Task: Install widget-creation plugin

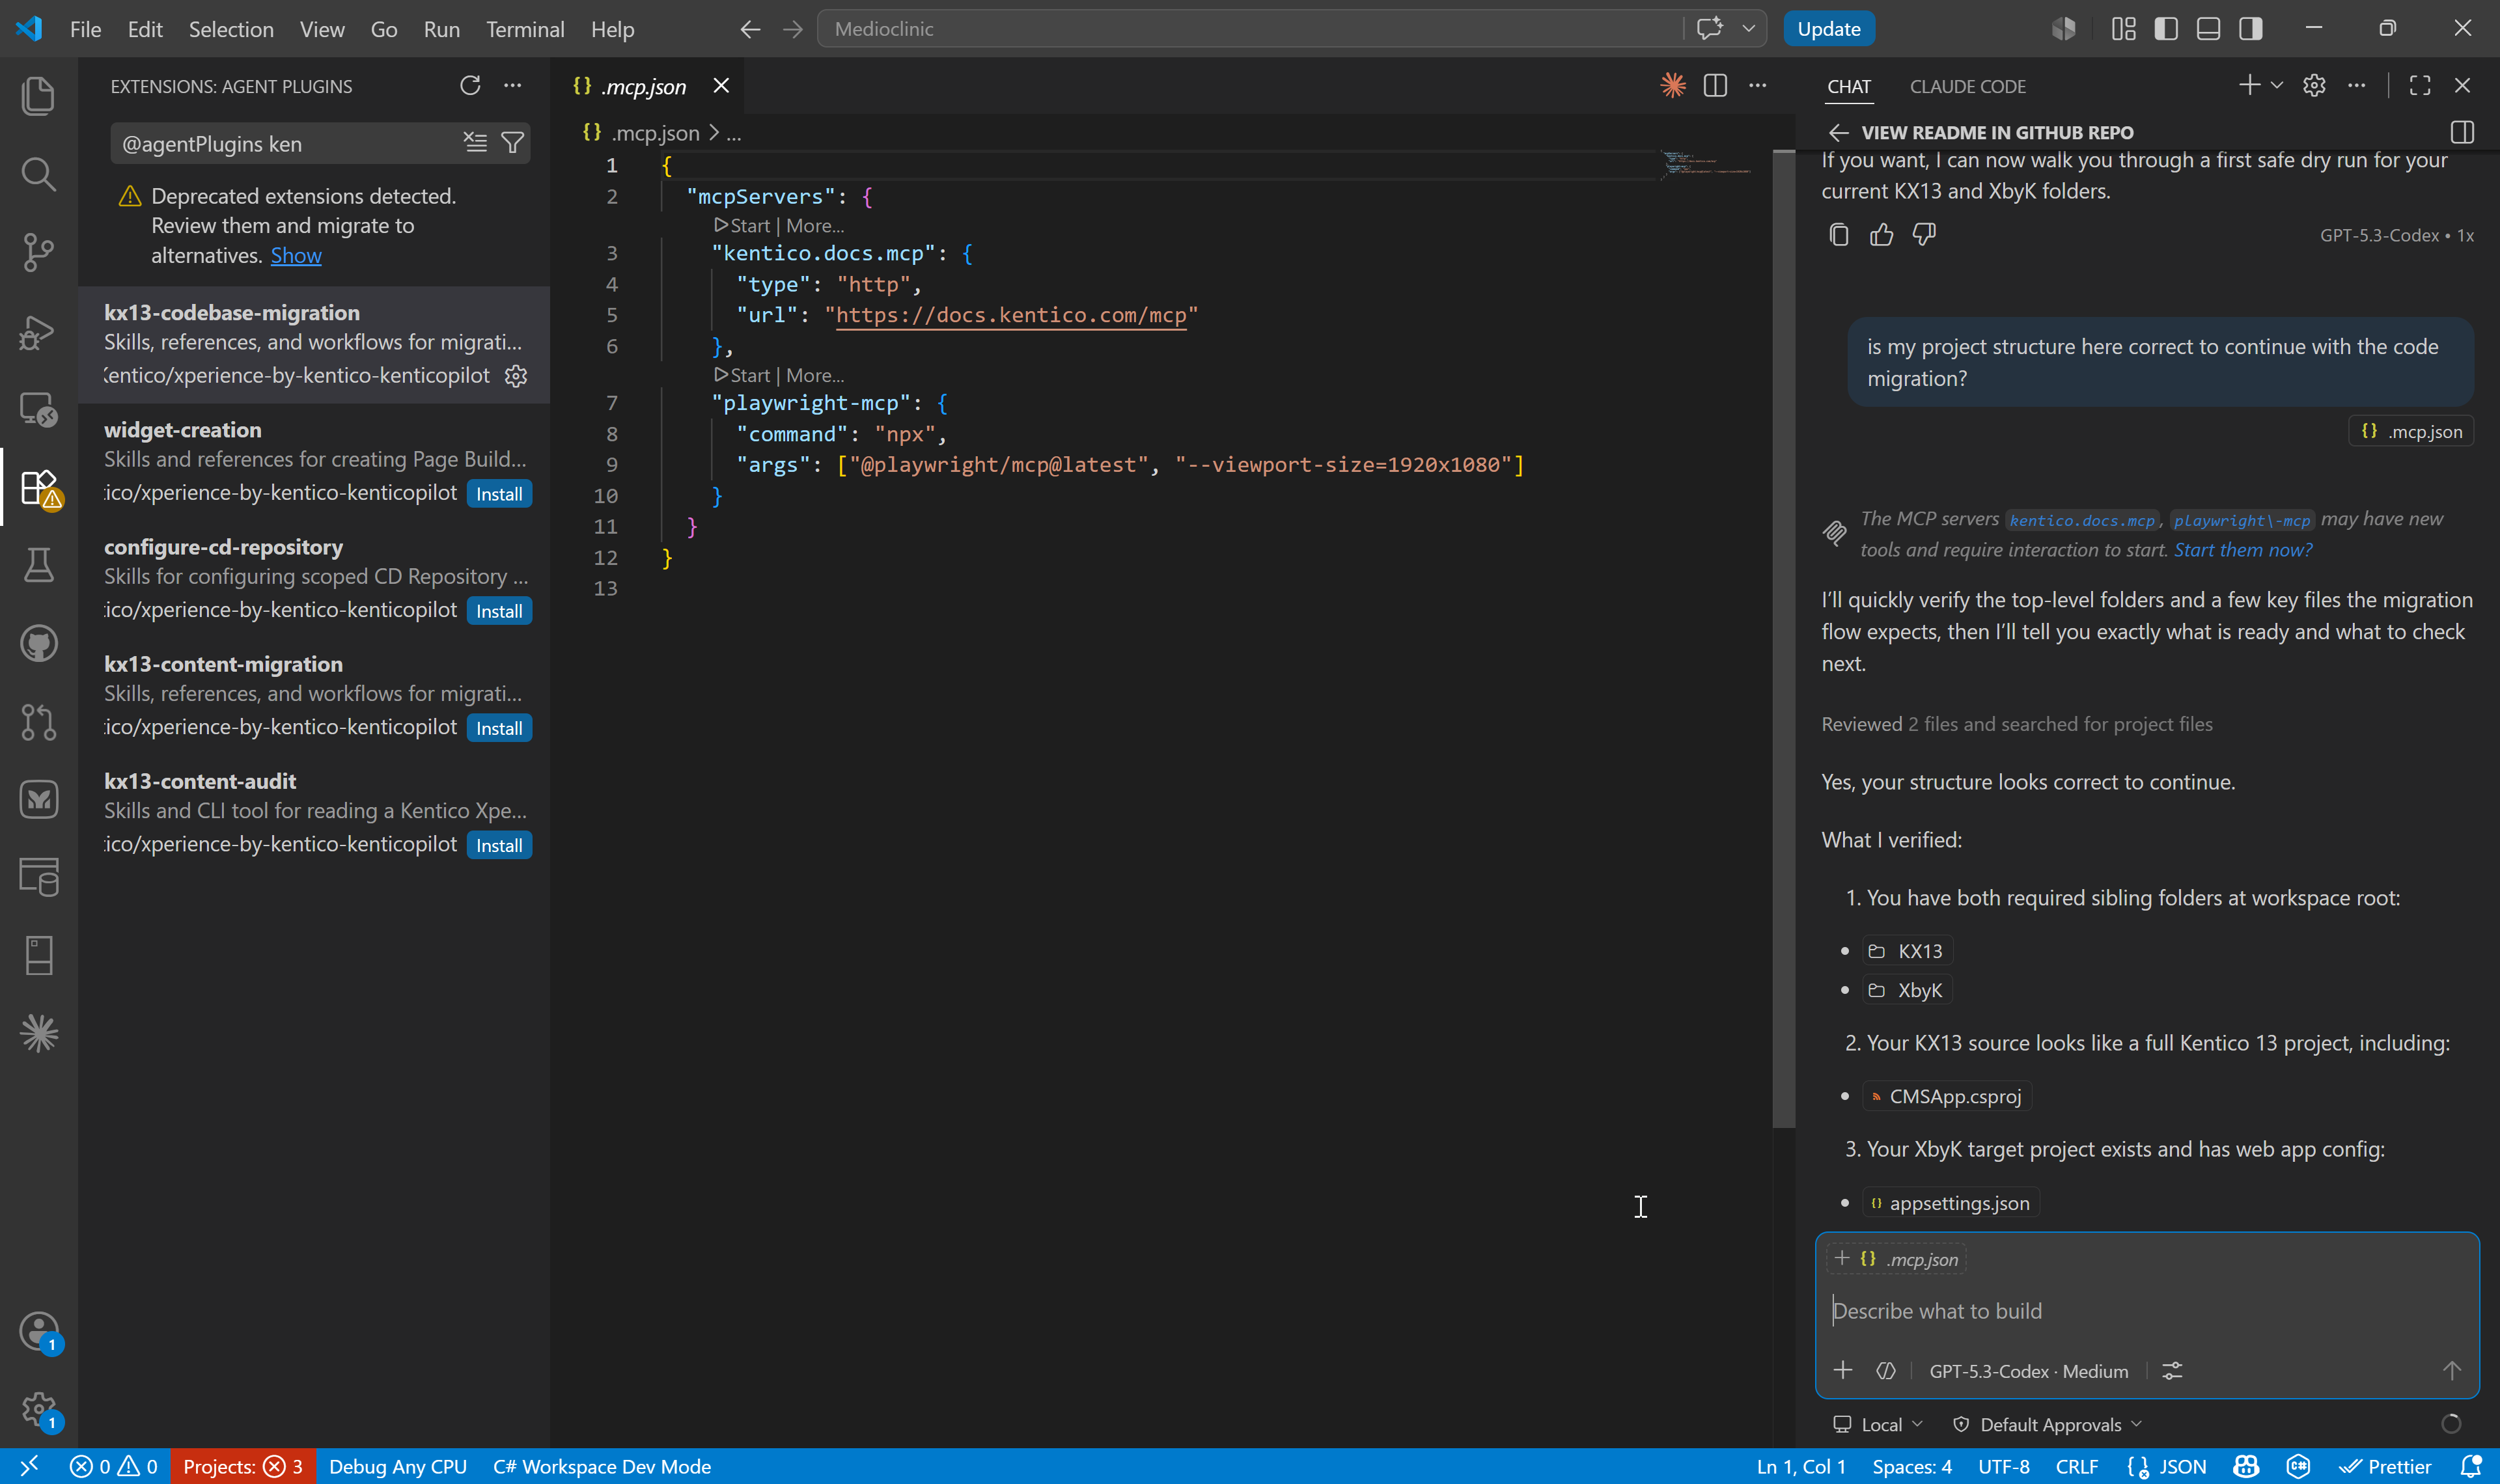Action: 499,494
